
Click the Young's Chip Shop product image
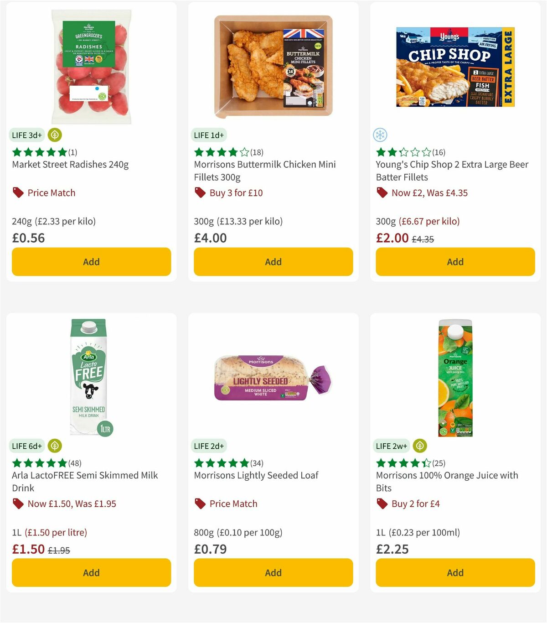455,67
